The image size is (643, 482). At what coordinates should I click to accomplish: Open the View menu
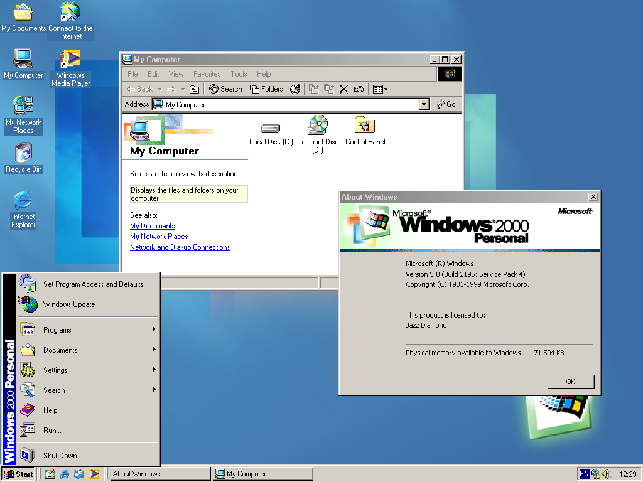click(x=176, y=74)
